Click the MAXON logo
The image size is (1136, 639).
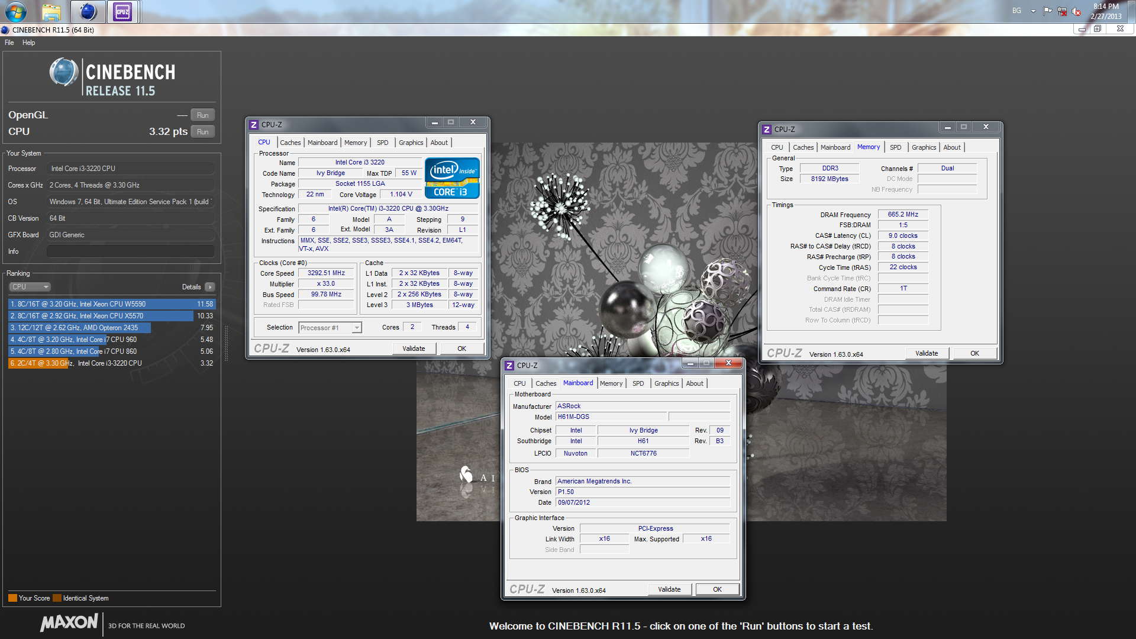tap(69, 622)
